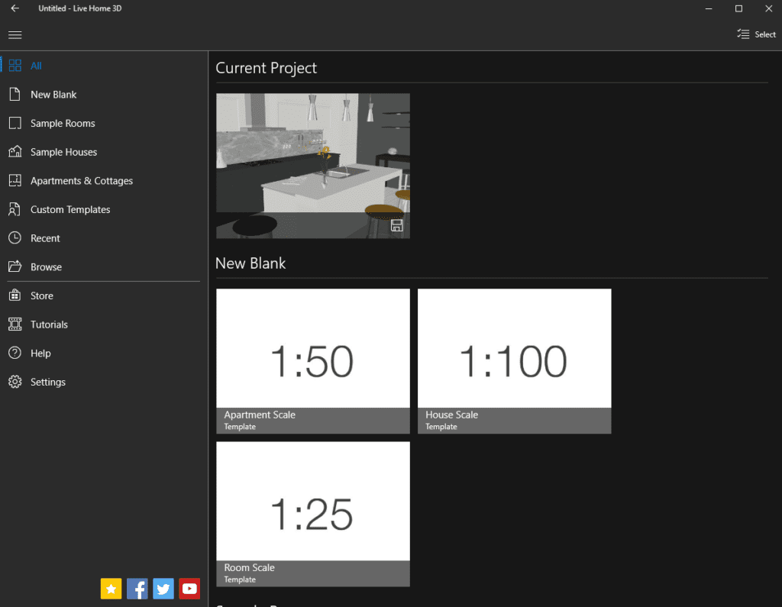Click the Sample Houses icon
Screen dimensions: 782x607
point(15,152)
